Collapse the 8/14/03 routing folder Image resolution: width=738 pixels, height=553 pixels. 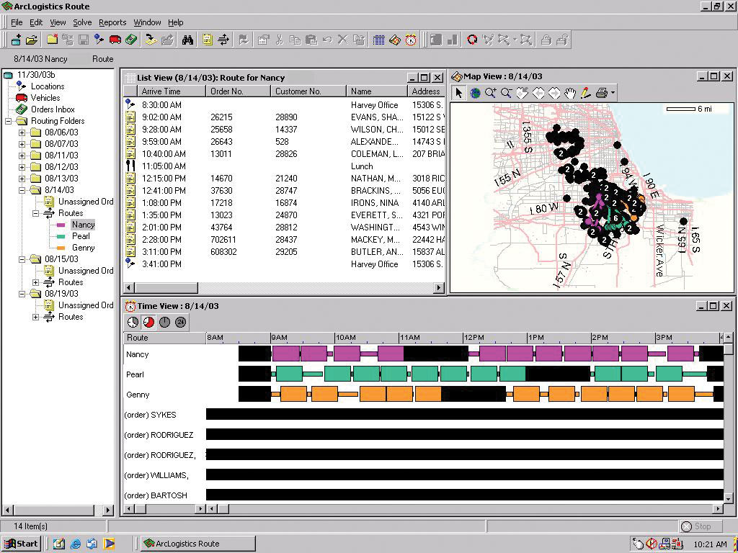click(22, 190)
